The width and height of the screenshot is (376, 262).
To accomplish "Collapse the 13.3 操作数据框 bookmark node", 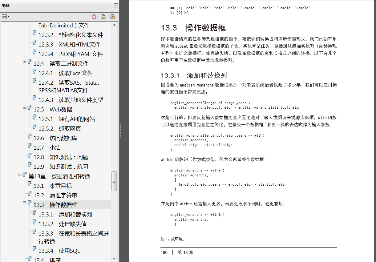I will [x=24, y=203].
